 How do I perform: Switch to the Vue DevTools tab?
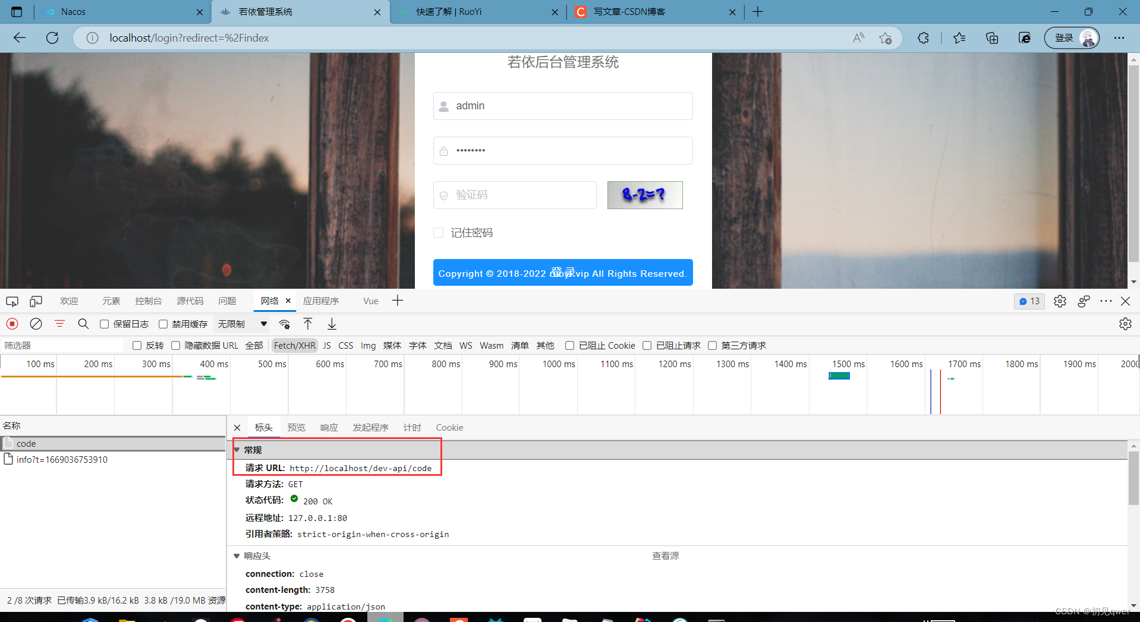tap(371, 301)
